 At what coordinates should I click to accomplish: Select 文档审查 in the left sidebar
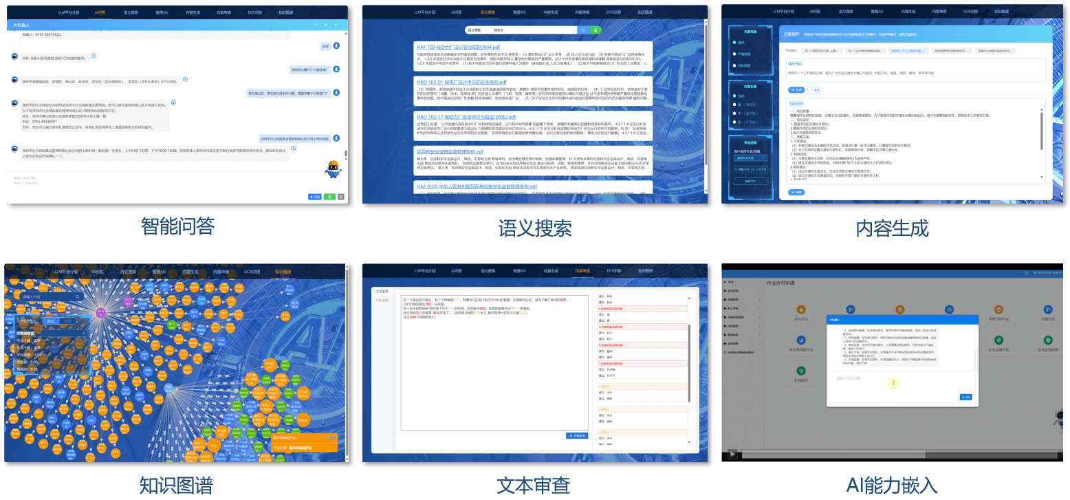(x=382, y=300)
